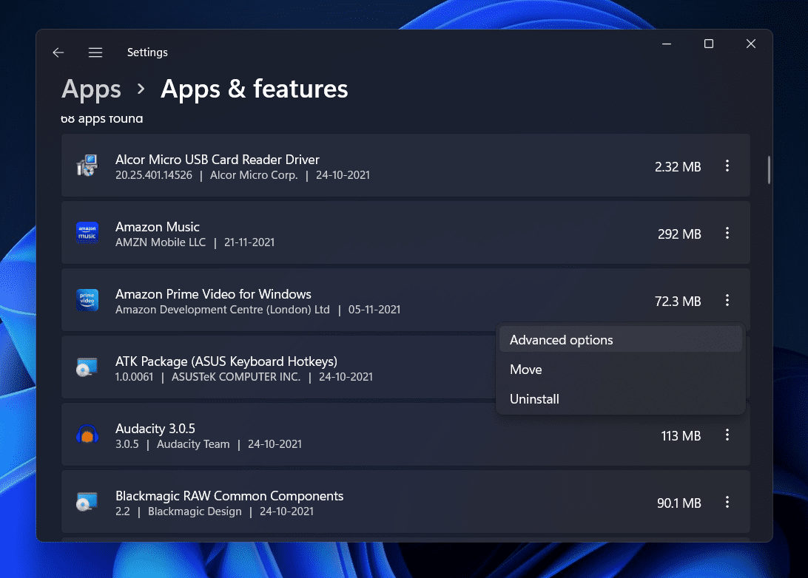Click the Apps & features heading
The width and height of the screenshot is (808, 578).
[x=254, y=89]
